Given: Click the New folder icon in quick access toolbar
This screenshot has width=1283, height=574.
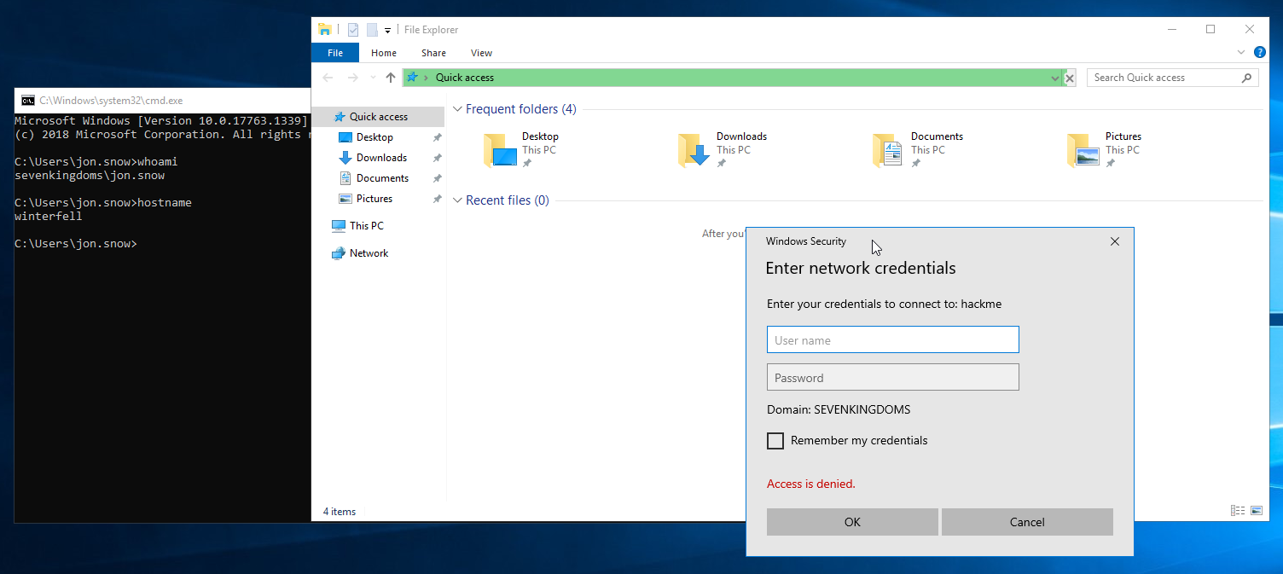Looking at the screenshot, I should (x=372, y=29).
